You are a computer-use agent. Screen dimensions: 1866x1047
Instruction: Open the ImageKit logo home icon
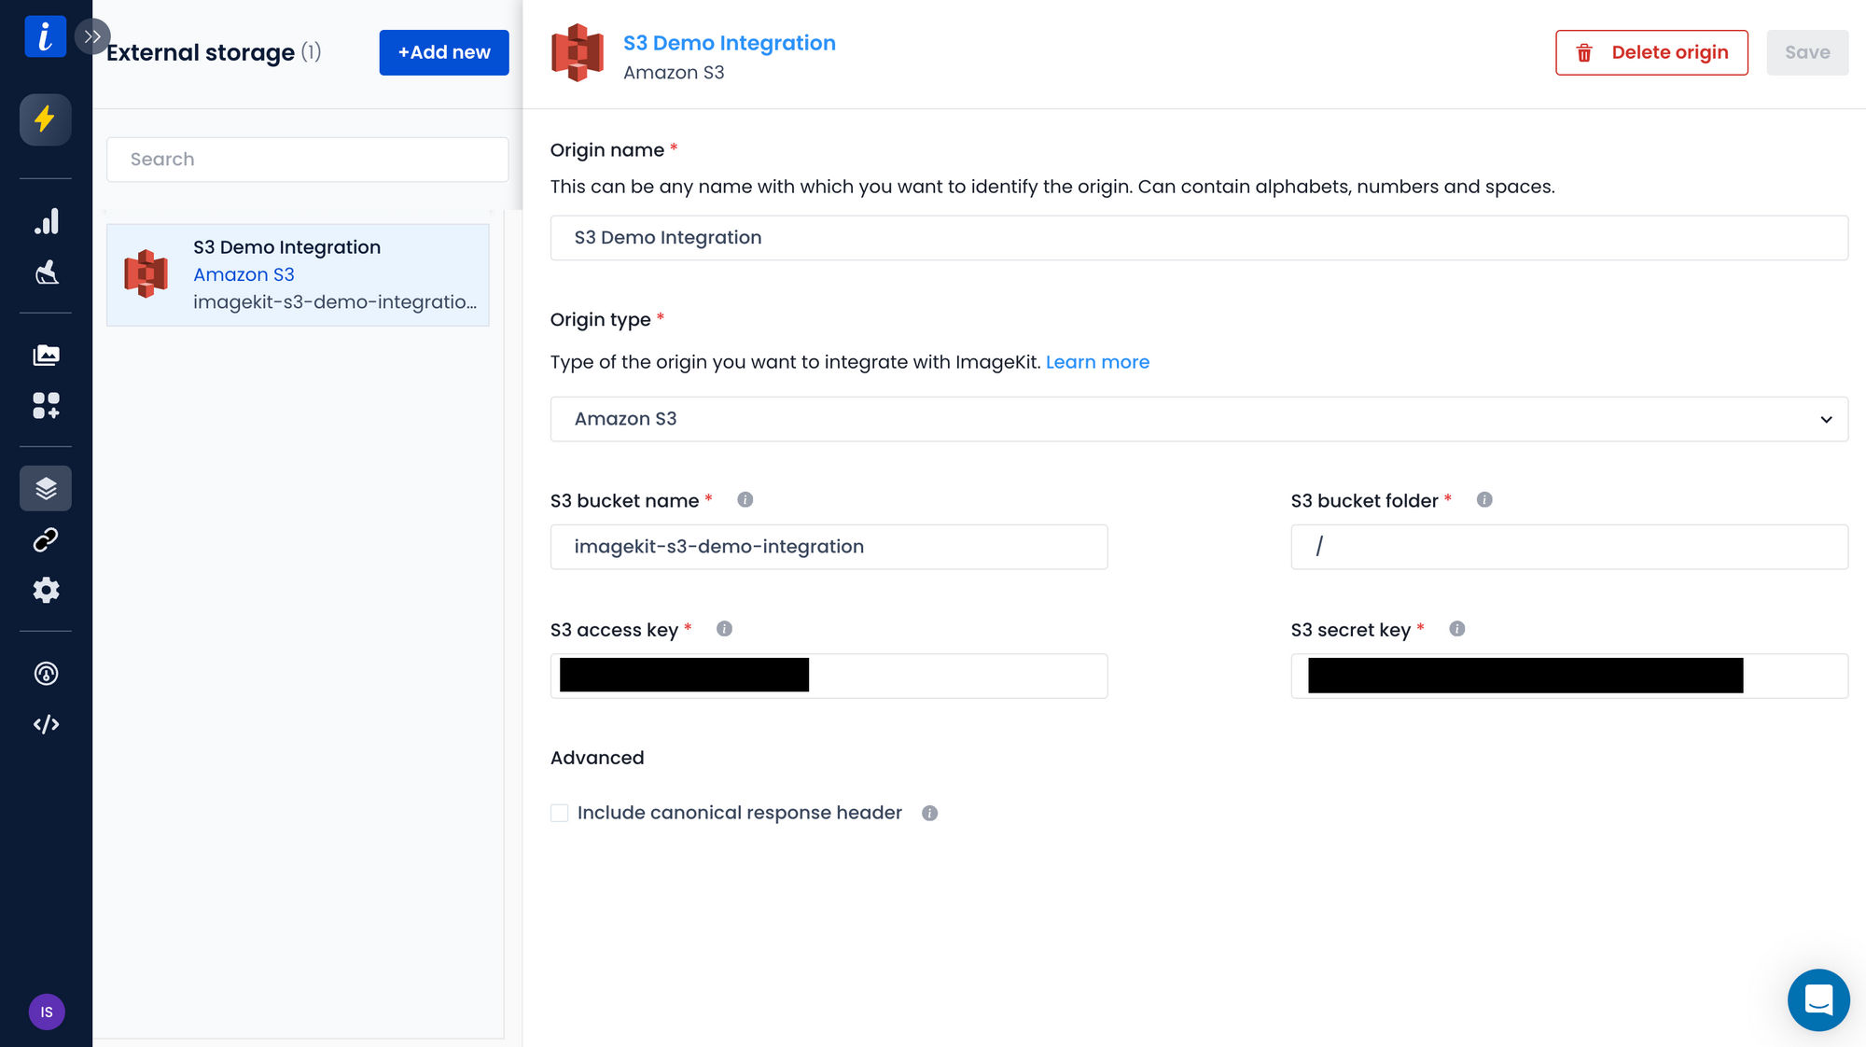(x=45, y=36)
